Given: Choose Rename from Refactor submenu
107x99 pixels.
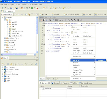Looking at the screenshot, I should (x=101, y=60).
